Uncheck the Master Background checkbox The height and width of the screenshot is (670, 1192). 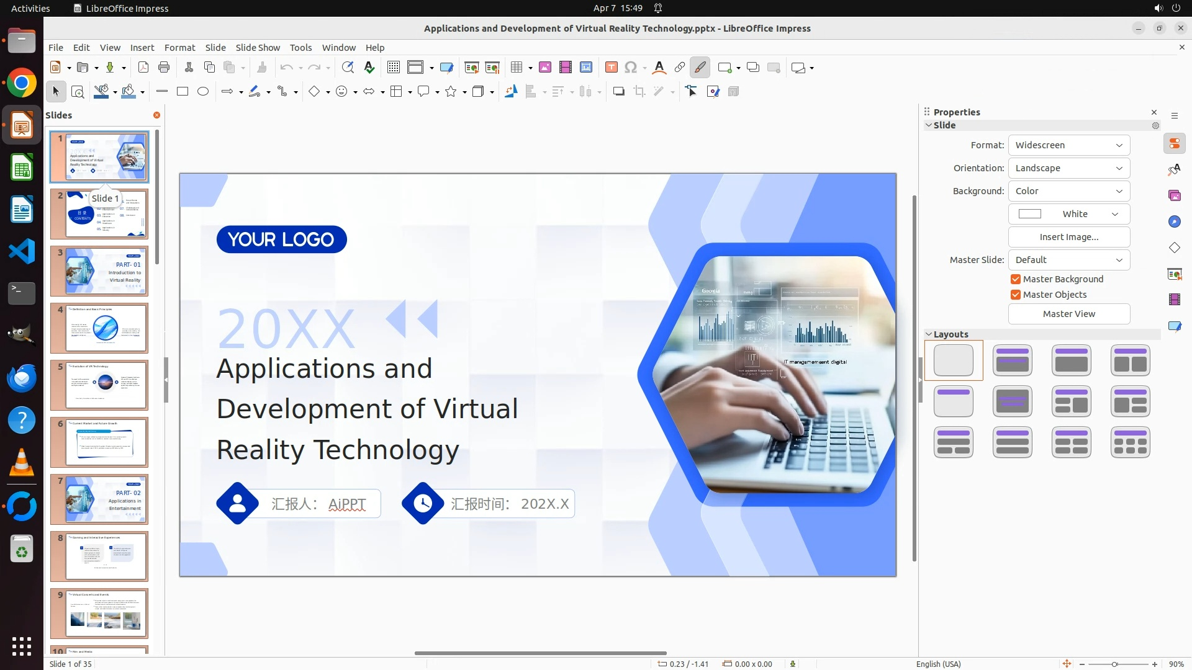tap(1016, 279)
